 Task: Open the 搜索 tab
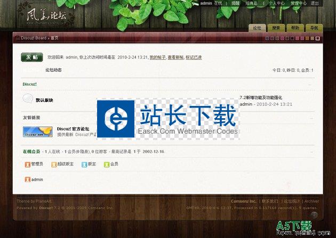(276, 28)
